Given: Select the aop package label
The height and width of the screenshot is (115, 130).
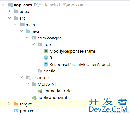Looking at the screenshot, I should click(x=47, y=45).
